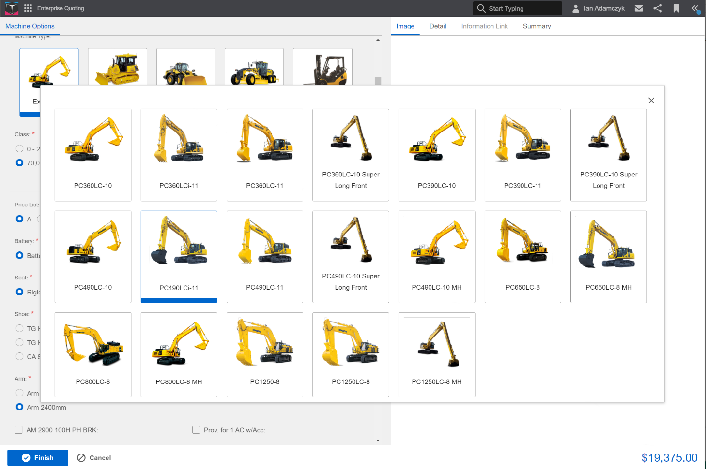Viewport: 706px width, 469px height.
Task: Open the Summary tab
Action: [537, 26]
